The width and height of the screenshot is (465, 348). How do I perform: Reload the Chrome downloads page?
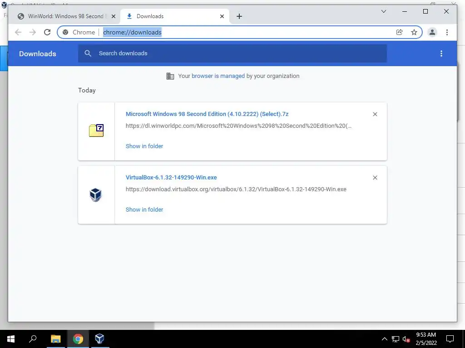[x=47, y=32]
